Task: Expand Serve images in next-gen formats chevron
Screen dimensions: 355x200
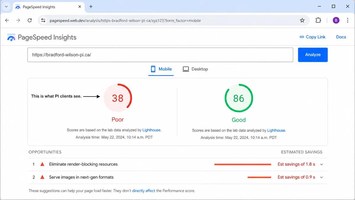Action: [x=322, y=177]
